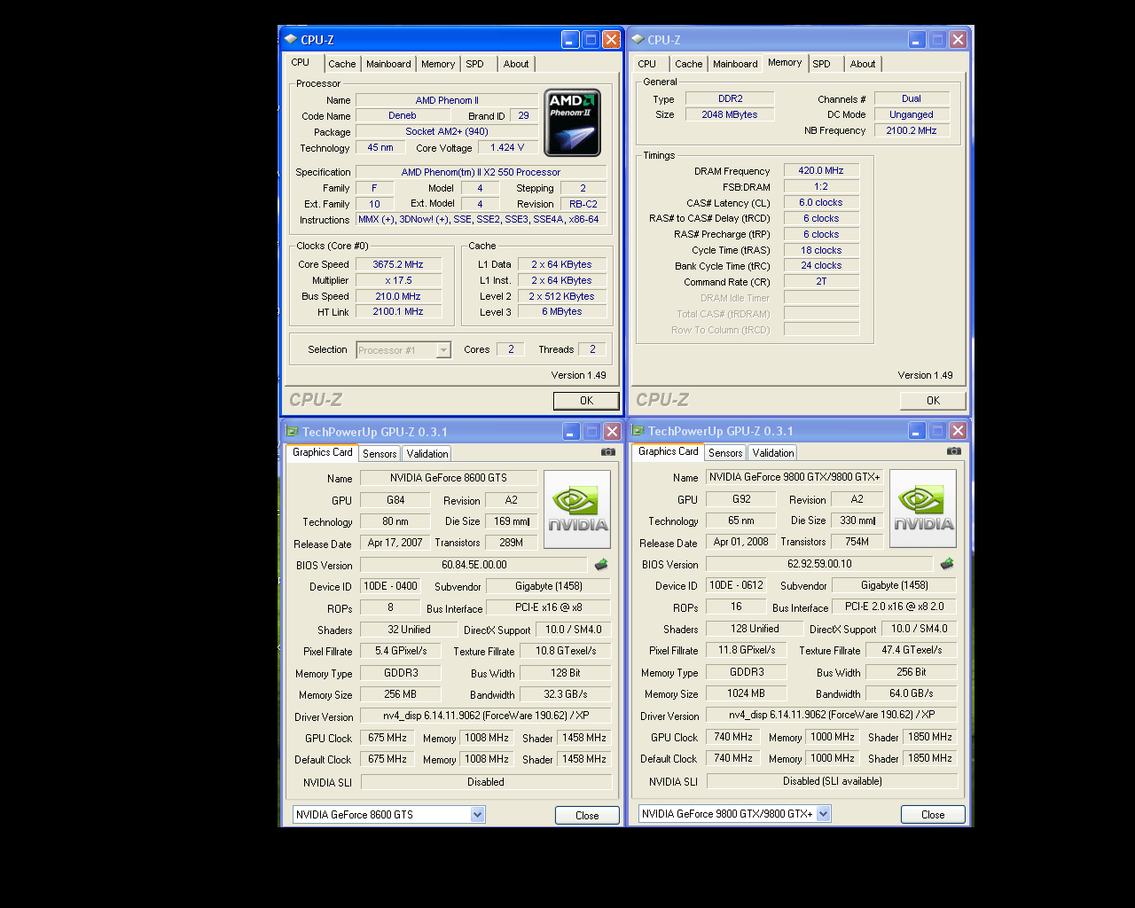
Task: Expand the NVIDIA GeForce 8600 GTS card dropdown
Action: (x=477, y=815)
